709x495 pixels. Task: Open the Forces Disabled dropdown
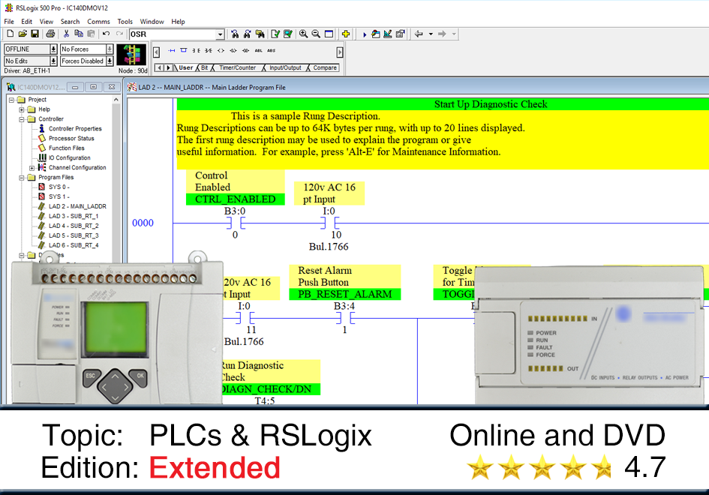click(110, 61)
